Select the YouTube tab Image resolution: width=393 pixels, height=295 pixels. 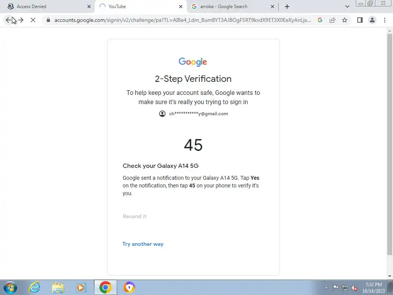click(140, 7)
